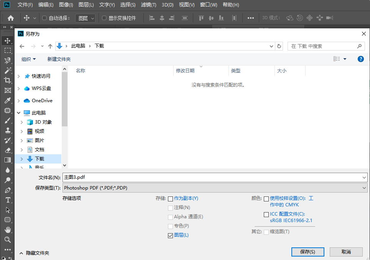Screen dimensions: 370x260
Task: Select the Blur tool
Action: (x=7, y=170)
